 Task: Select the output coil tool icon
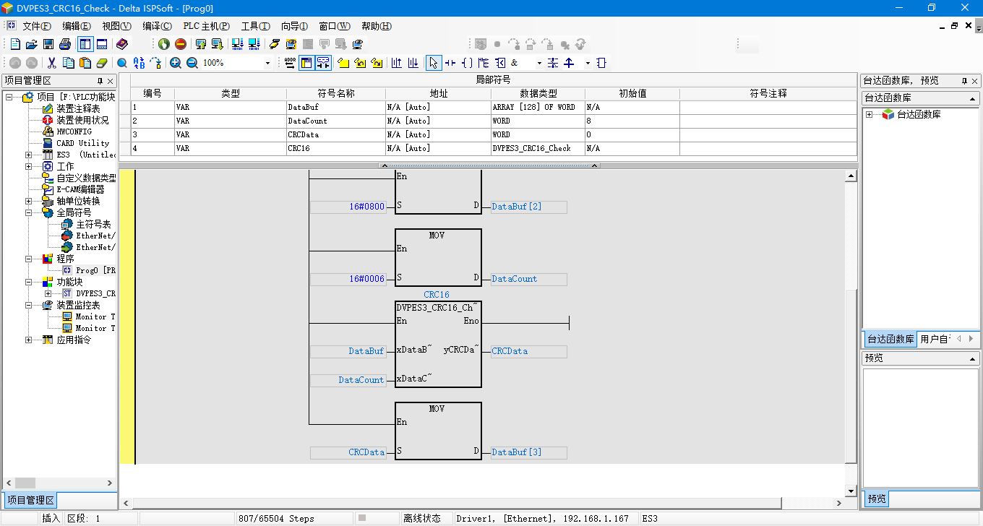tap(467, 63)
